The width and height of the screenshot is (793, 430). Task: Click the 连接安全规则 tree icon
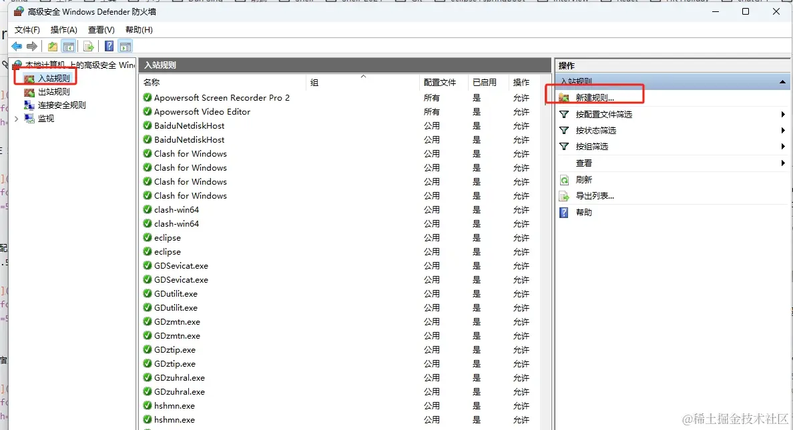[x=29, y=105]
